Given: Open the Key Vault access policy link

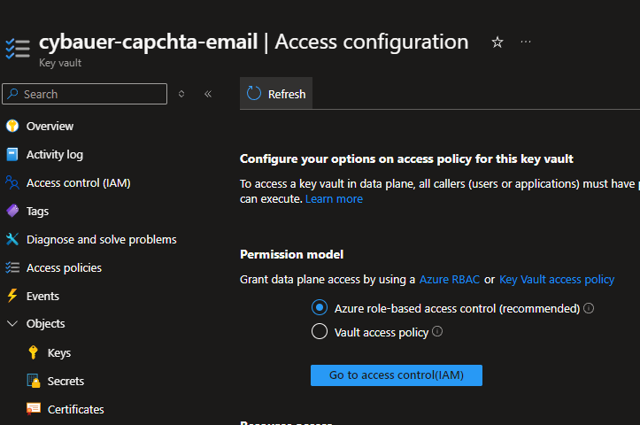Looking at the screenshot, I should (557, 280).
